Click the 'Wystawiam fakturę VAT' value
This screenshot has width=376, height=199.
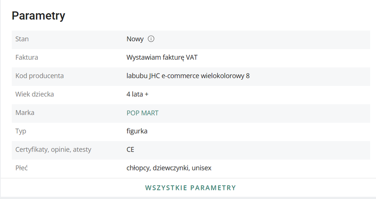pos(162,57)
